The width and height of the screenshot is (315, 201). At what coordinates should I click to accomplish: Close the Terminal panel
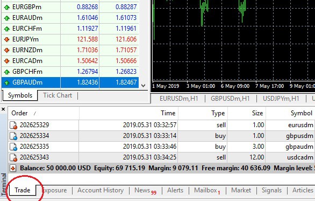[x=3, y=109]
